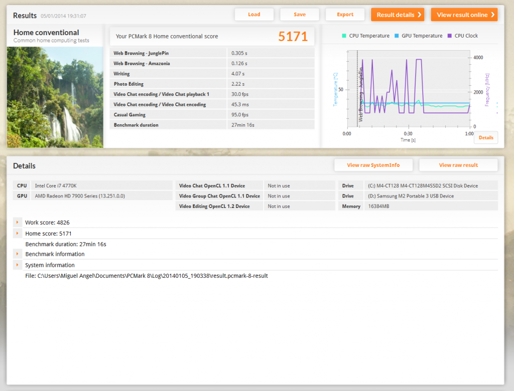This screenshot has width=514, height=391.
Task: Click the GPU Temperature legend swatch
Action: coord(397,36)
